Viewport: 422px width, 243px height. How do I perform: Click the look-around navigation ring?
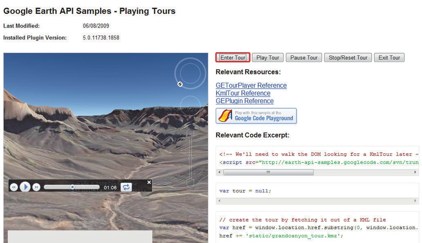pos(190,73)
